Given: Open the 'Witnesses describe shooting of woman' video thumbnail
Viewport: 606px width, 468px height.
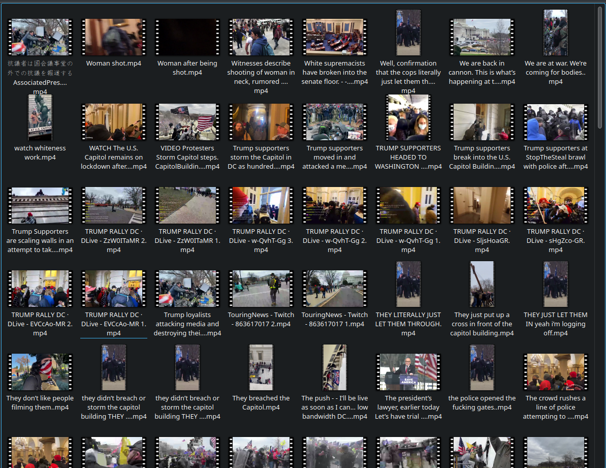Looking at the screenshot, I should (x=261, y=37).
